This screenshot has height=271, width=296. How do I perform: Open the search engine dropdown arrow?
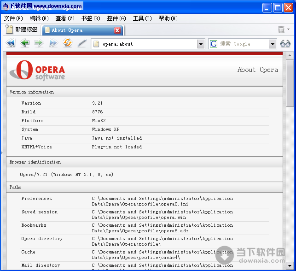(273, 44)
